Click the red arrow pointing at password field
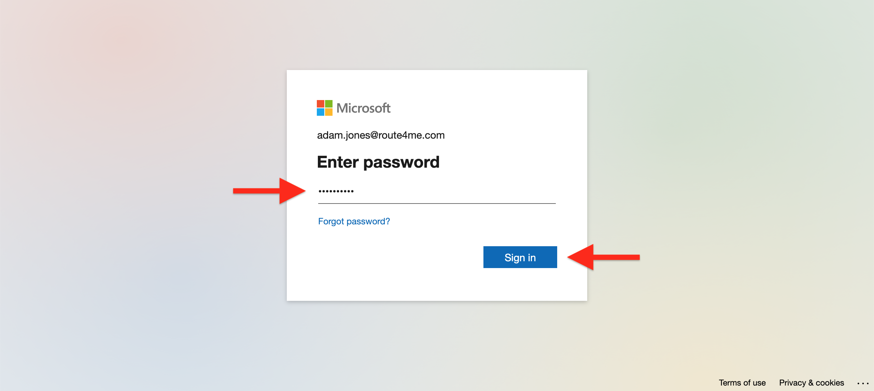This screenshot has height=391, width=874. pos(269,191)
